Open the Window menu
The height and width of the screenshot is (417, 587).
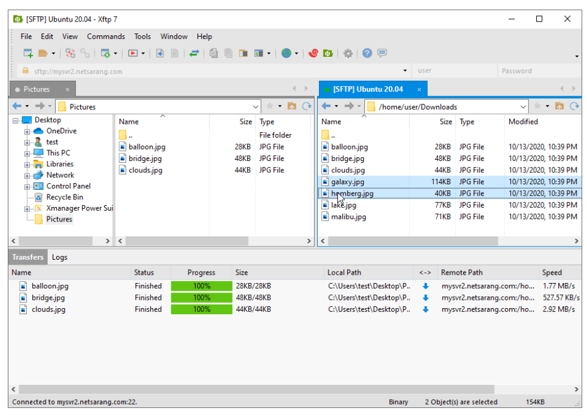click(x=174, y=36)
